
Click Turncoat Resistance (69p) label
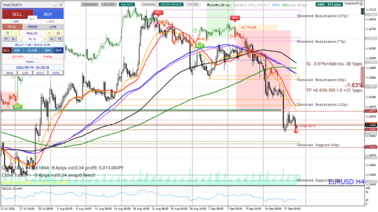click(321, 80)
